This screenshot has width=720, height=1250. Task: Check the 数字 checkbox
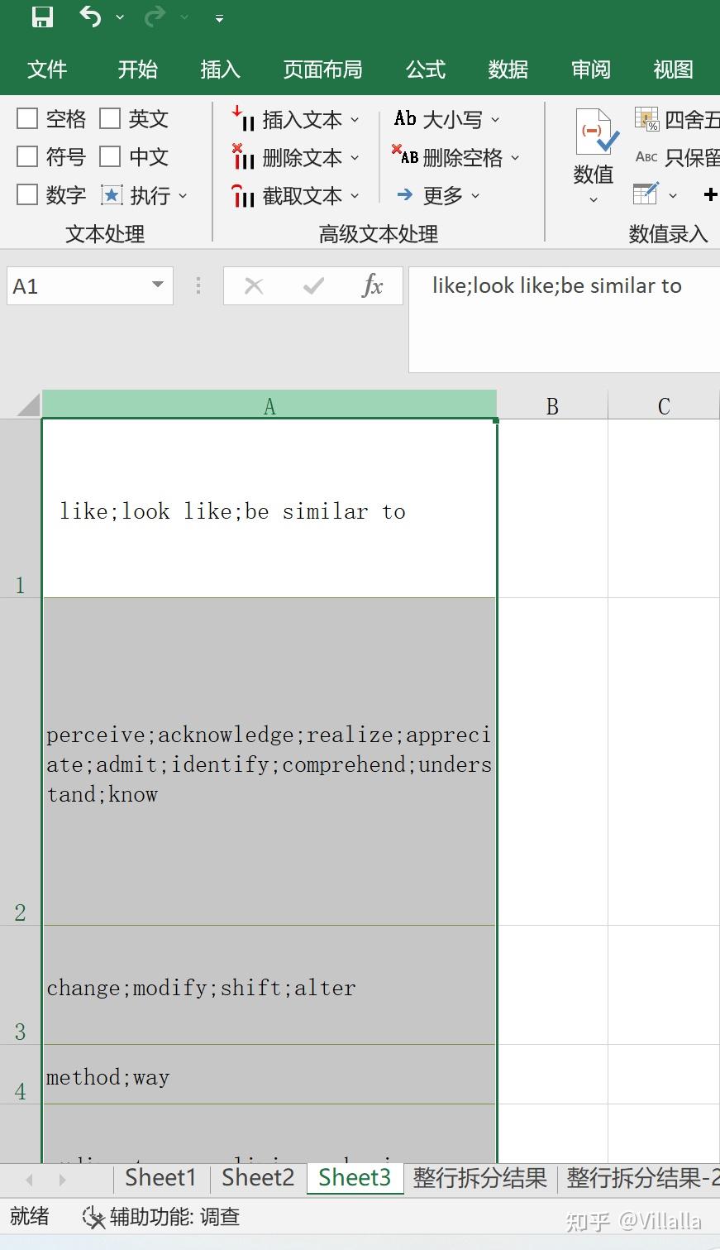[27, 194]
